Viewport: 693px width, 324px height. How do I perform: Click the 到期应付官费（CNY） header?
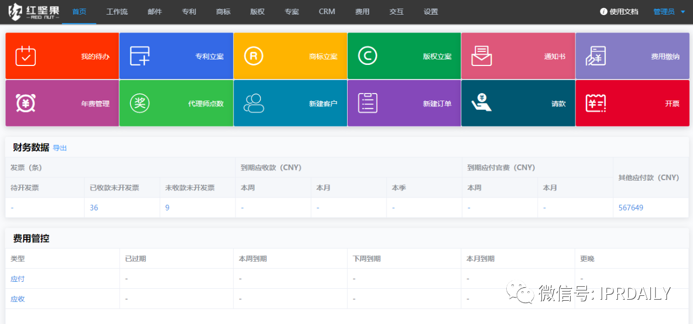pyautogui.click(x=501, y=168)
